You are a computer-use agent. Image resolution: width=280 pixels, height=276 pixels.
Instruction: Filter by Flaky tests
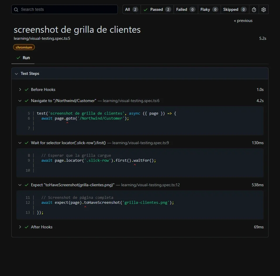tap(209, 9)
